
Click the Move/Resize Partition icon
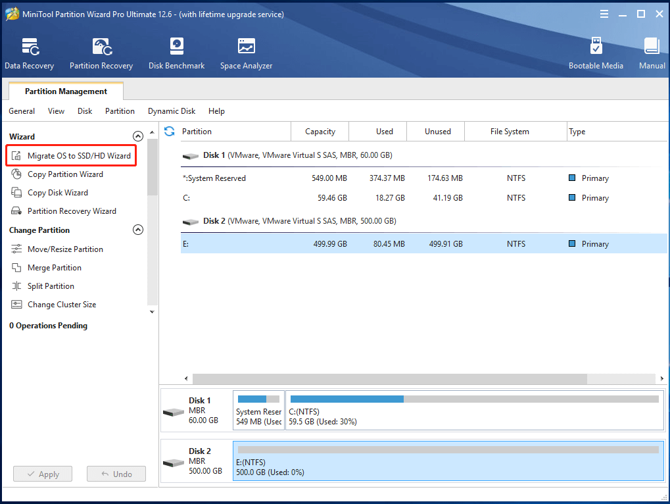tap(16, 249)
